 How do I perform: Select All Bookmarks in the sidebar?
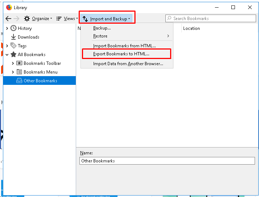tap(32, 55)
